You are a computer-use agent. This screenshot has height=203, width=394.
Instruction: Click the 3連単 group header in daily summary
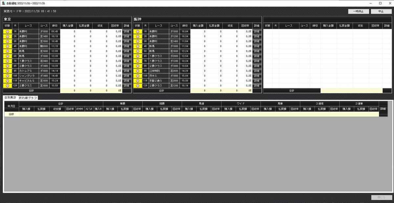coord(359,103)
